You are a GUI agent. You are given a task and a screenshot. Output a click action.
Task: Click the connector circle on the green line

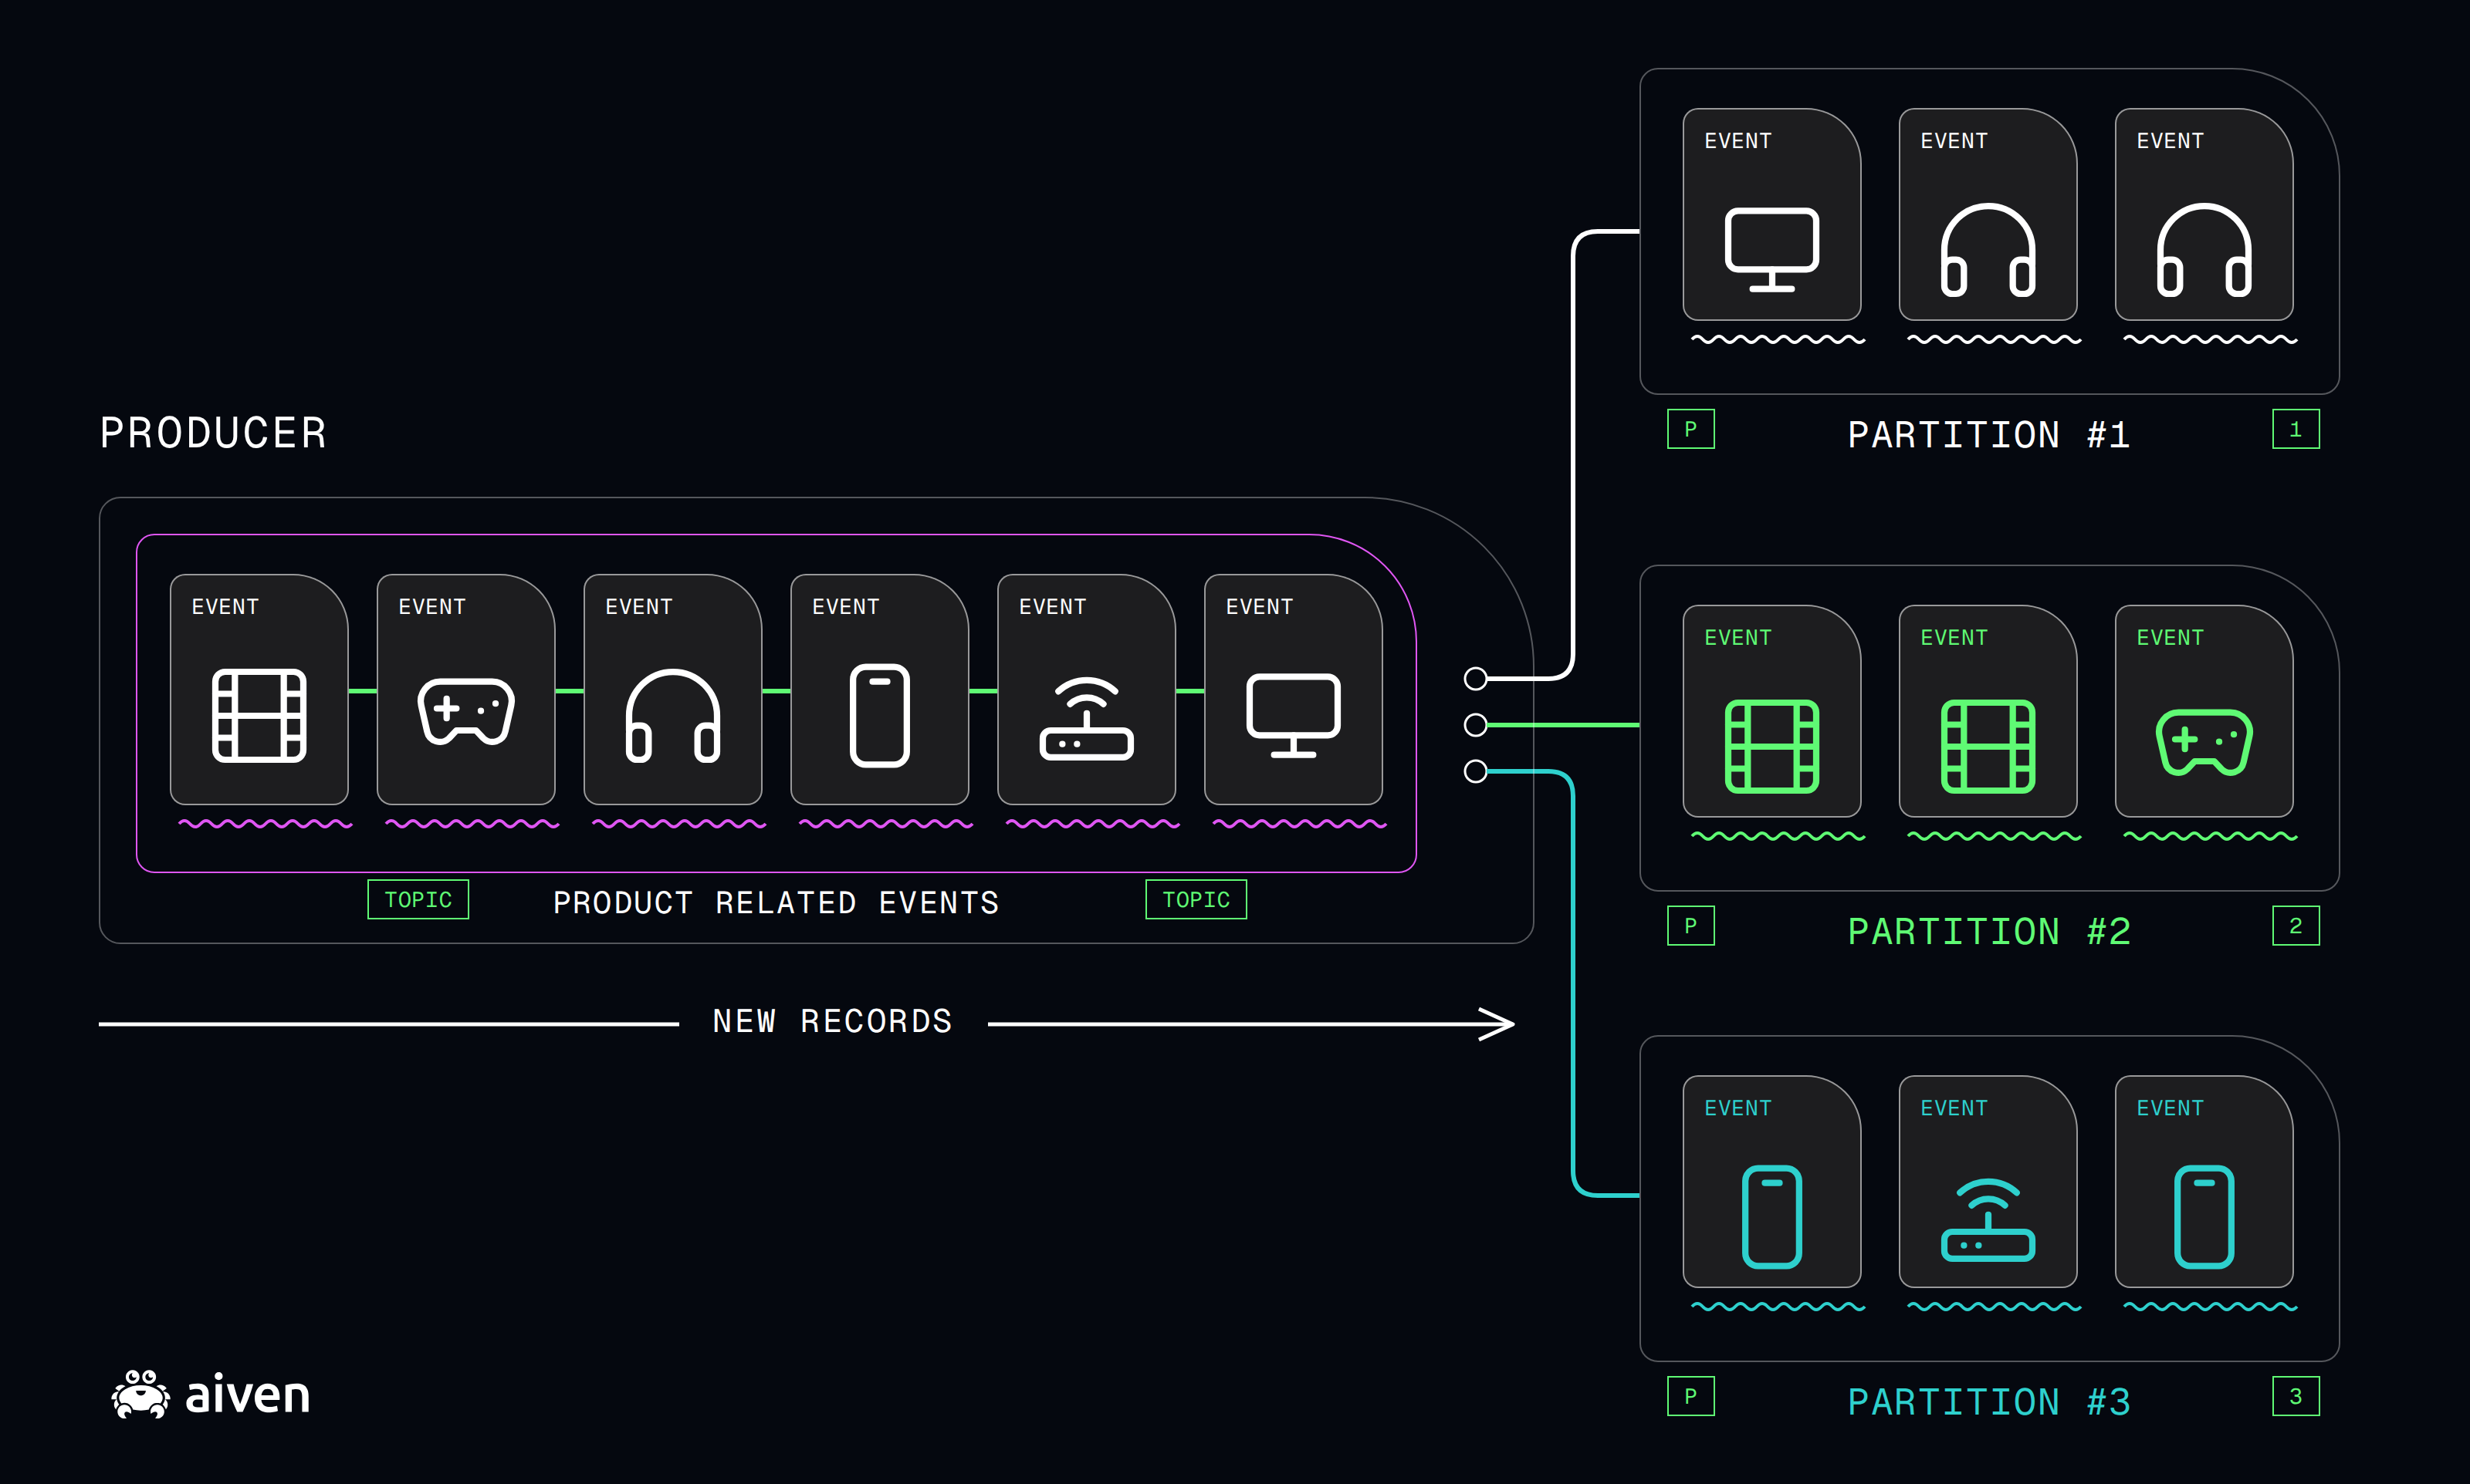pyautogui.click(x=1474, y=724)
